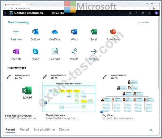The width and height of the screenshot is (162, 138).
Task: Bookmark page with the star icon
Action: pos(149,8)
